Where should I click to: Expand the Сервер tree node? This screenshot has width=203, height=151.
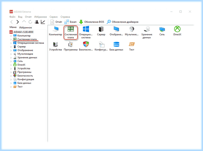(x=11, y=47)
